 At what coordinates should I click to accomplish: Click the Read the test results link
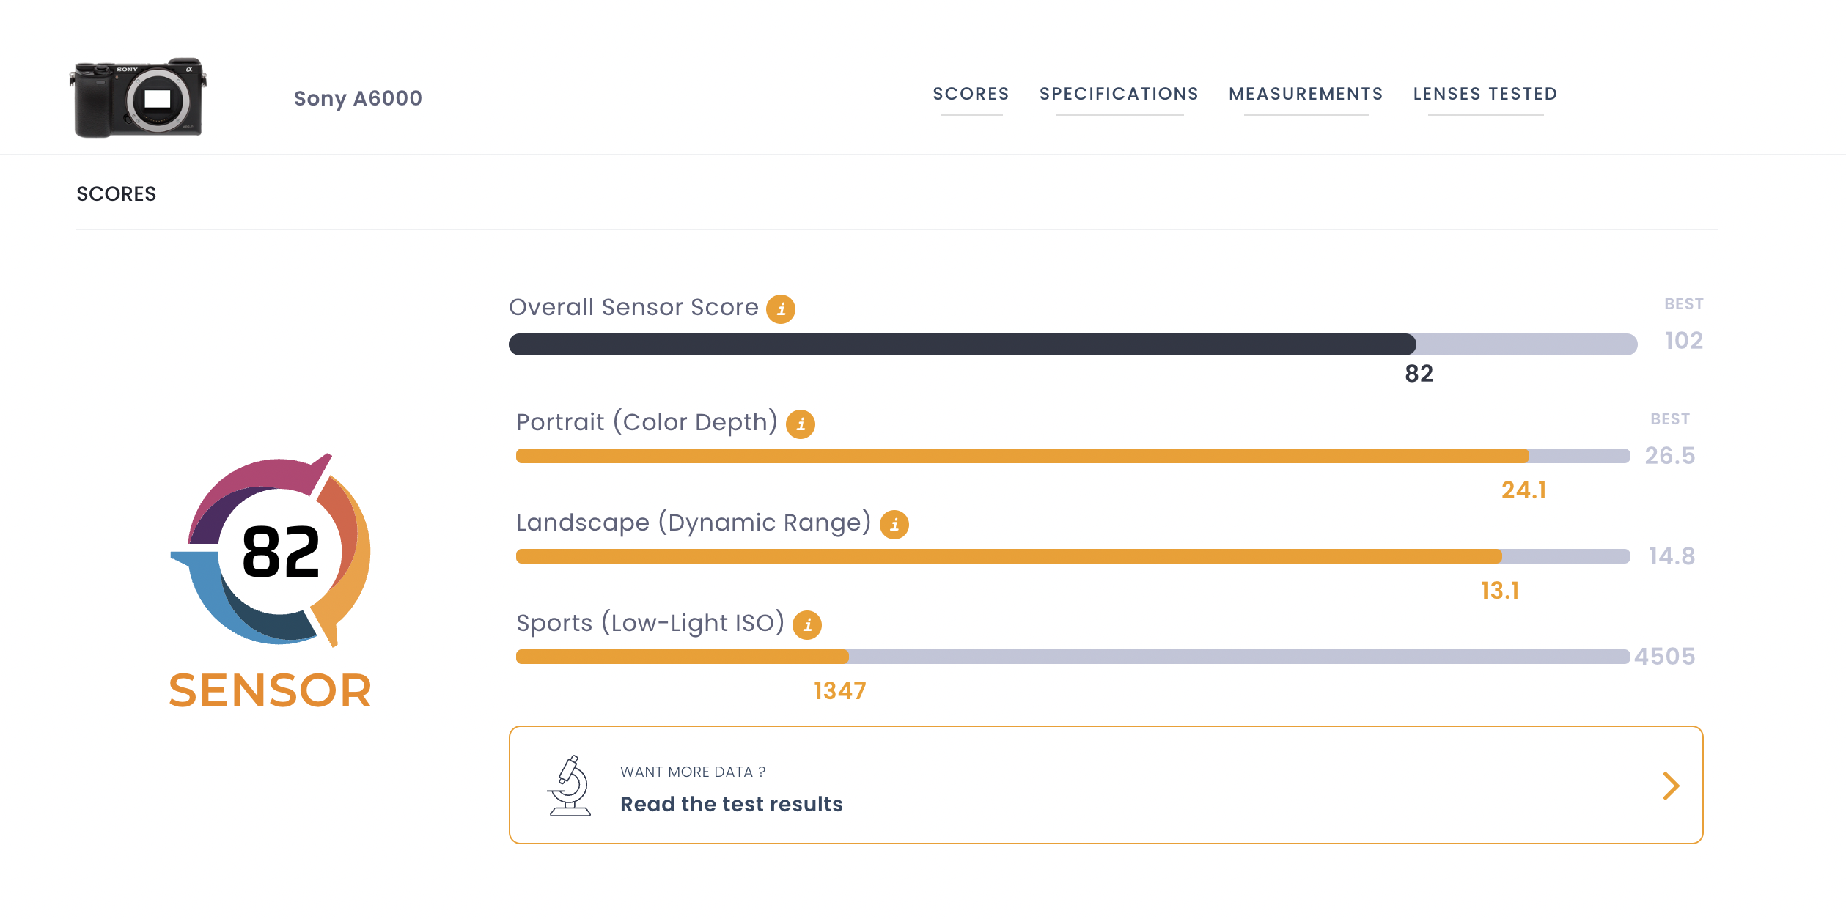pos(731,804)
